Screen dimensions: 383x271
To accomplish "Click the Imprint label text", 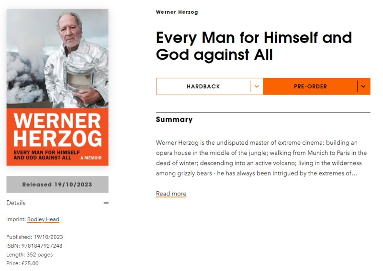I will 16,219.
